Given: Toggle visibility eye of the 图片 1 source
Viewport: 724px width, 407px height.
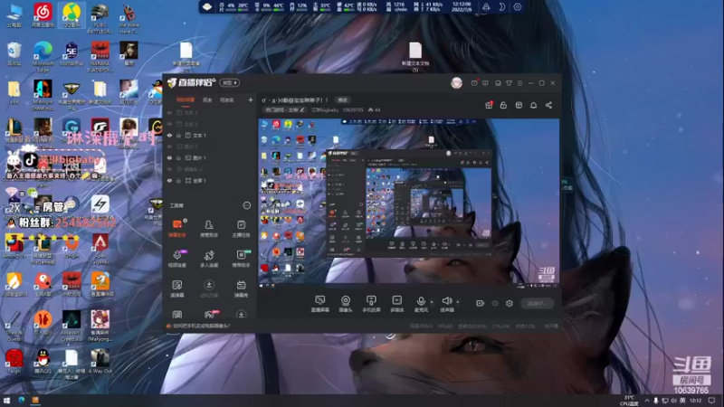Looking at the screenshot, I should point(169,157).
